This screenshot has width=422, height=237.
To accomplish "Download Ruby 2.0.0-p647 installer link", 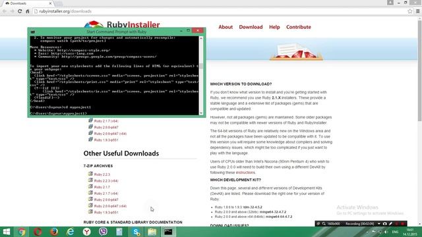I will tap(106, 127).
